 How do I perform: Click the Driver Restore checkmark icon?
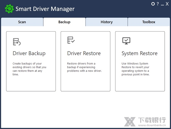[x=71, y=40]
